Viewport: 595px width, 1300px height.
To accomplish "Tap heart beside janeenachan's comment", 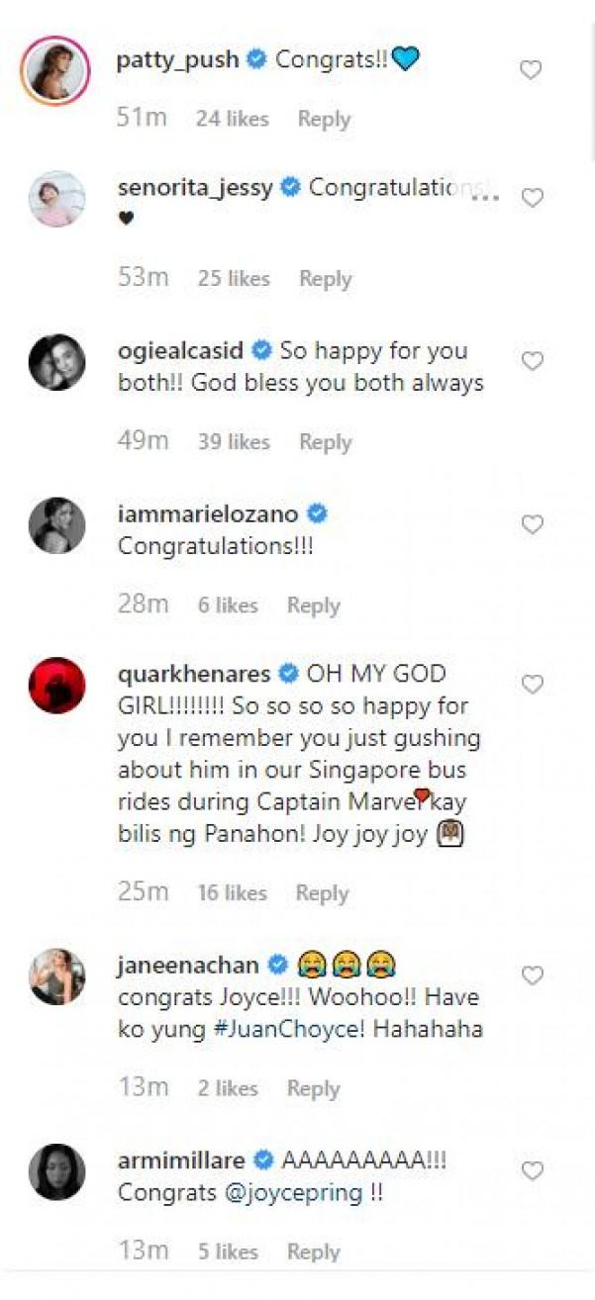I will [x=533, y=975].
